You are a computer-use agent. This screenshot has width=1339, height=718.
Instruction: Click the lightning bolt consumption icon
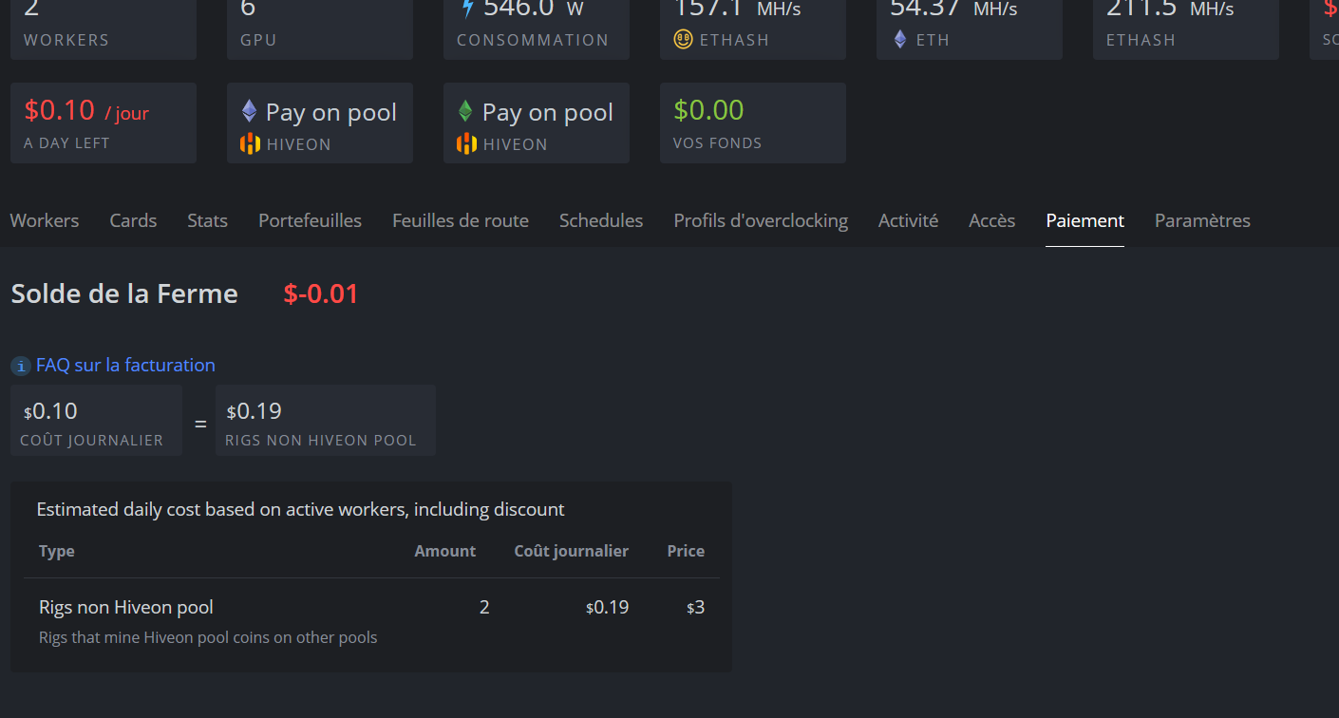467,9
